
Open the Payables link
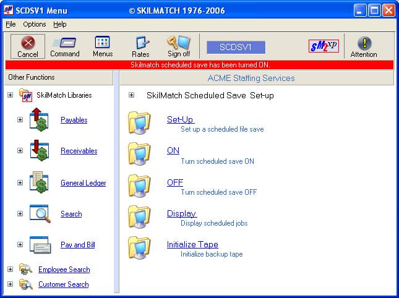tap(74, 120)
